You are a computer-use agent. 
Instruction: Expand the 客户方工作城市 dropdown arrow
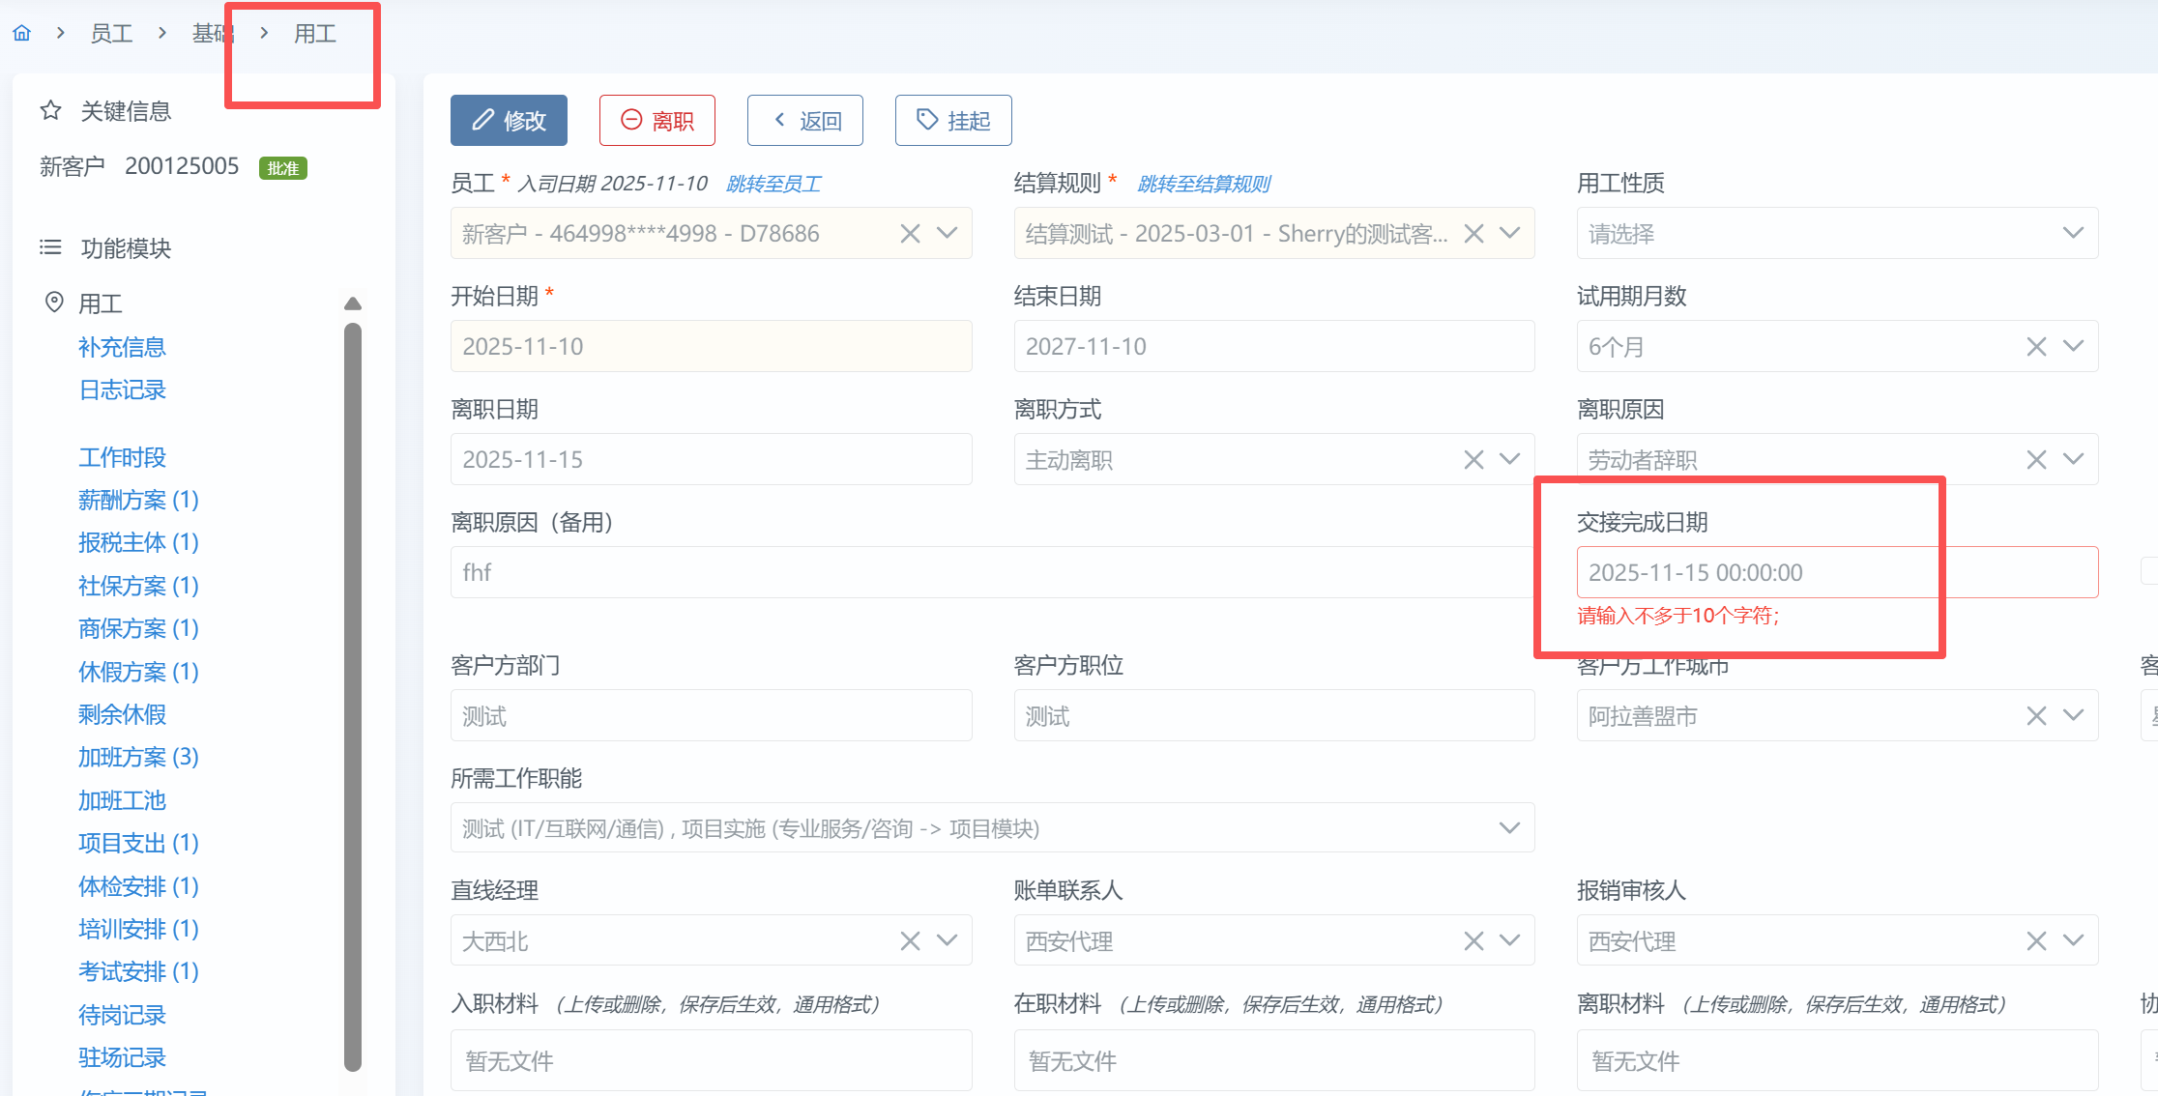2073,715
